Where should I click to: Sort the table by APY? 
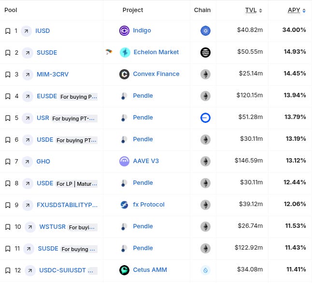pyautogui.click(x=297, y=10)
